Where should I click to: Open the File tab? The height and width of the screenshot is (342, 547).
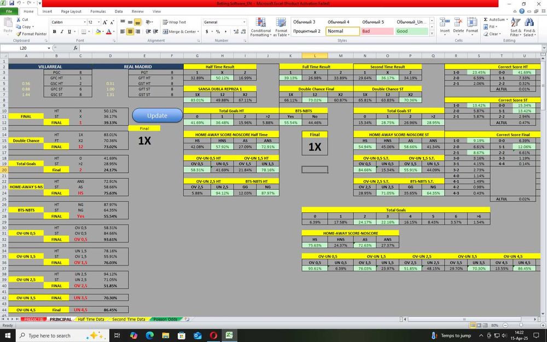point(9,11)
